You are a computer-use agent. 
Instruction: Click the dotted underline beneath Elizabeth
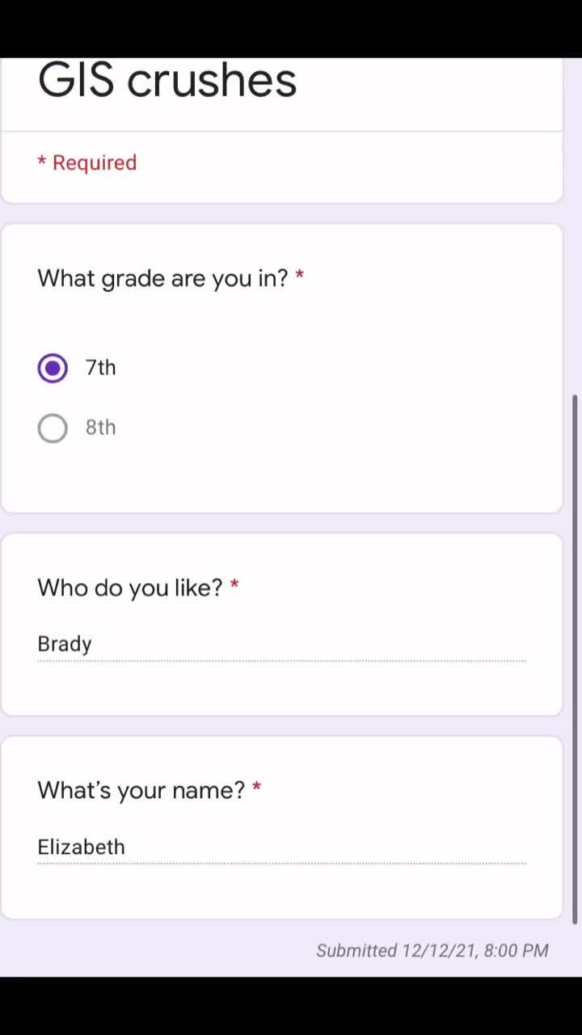281,864
